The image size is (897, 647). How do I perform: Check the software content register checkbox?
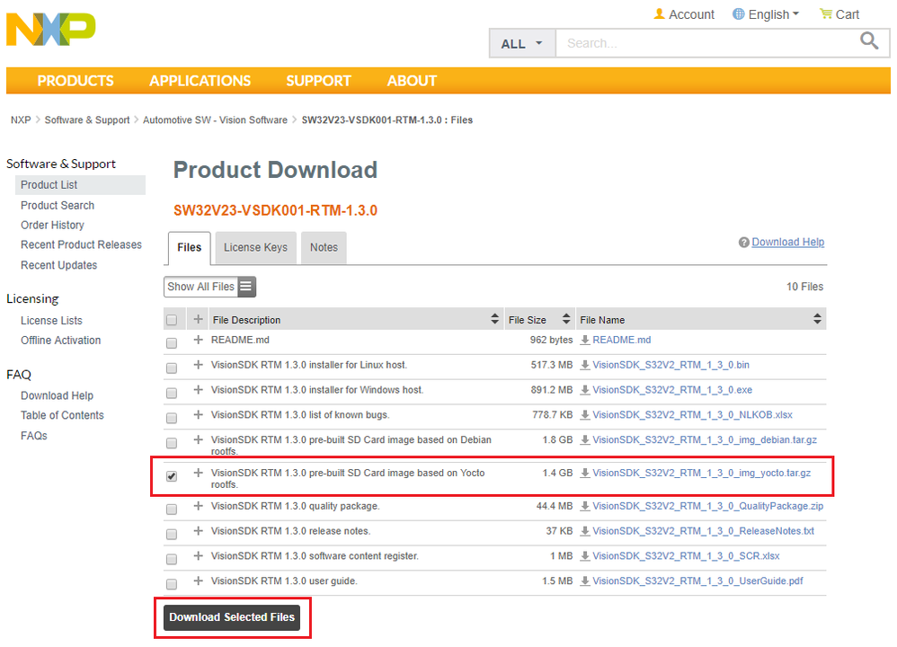point(172,560)
